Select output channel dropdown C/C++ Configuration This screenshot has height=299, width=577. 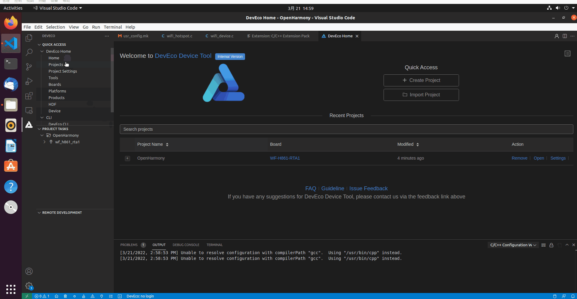coord(513,245)
